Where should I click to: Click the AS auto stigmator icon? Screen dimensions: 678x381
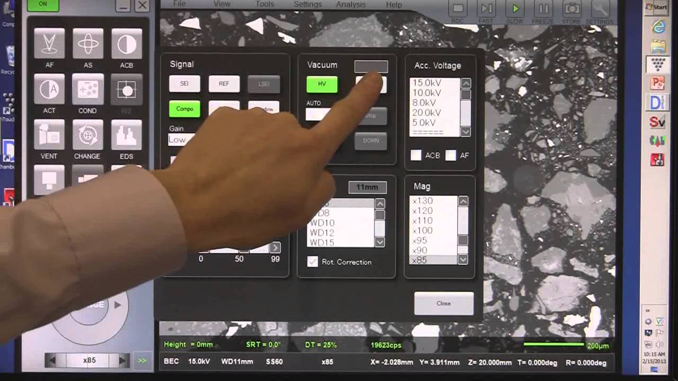click(88, 43)
